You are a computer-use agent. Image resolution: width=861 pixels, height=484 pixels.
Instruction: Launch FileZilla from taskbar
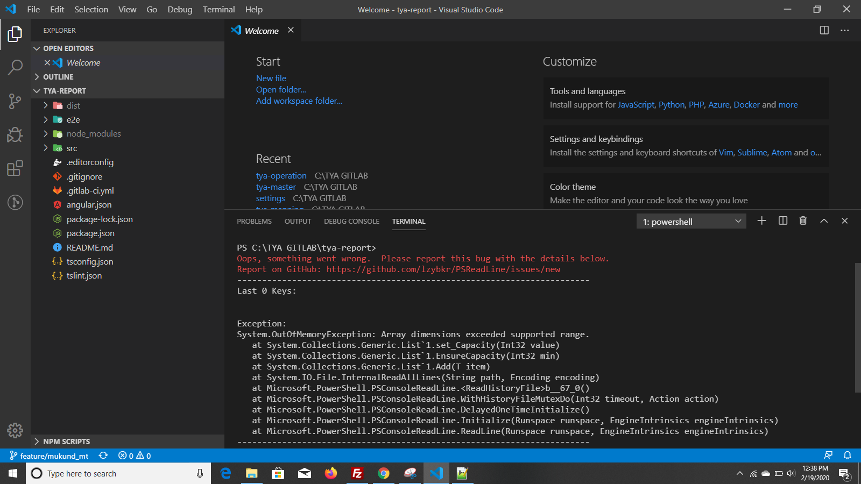click(357, 473)
